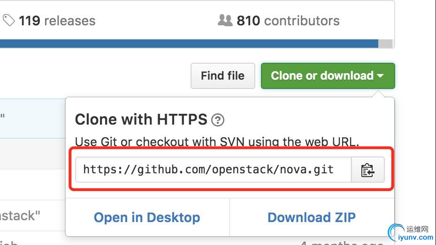Click the SVN web URL description text
Viewport: 436px width, 245px height.
(217, 142)
